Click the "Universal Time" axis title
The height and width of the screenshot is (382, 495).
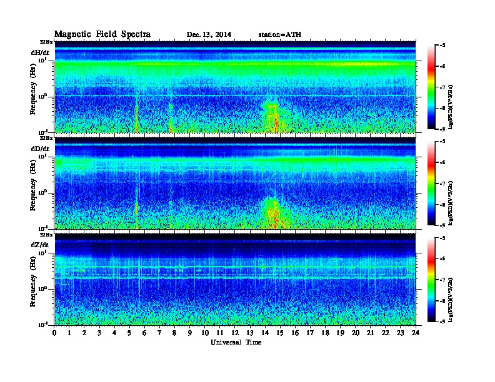(x=236, y=342)
